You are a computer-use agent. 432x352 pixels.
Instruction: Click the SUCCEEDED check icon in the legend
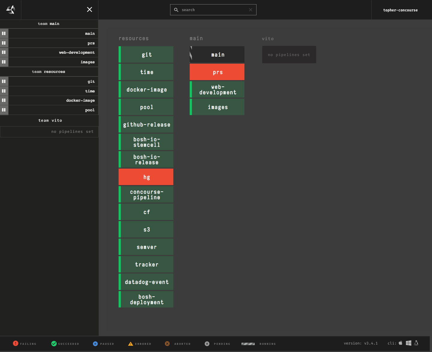pos(54,343)
